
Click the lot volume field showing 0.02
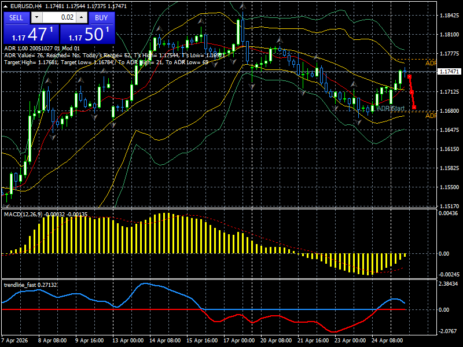(x=60, y=17)
